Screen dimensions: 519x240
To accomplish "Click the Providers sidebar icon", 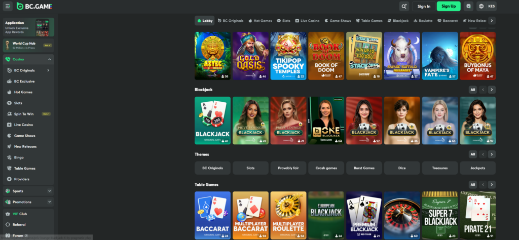I will pyautogui.click(x=9, y=179).
